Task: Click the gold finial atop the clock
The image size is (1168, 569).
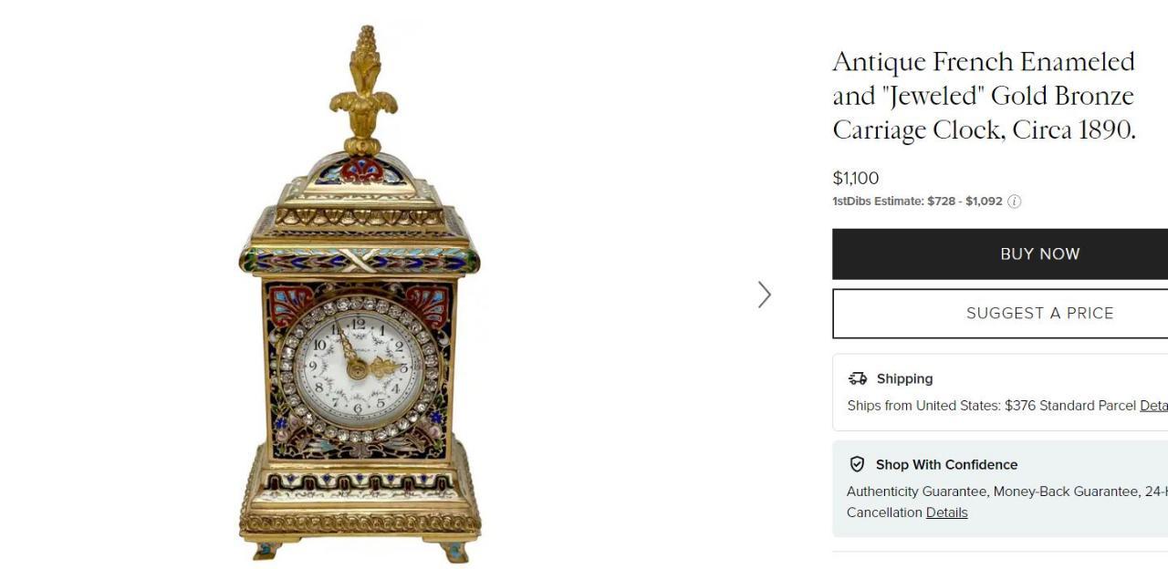Action: pyautogui.click(x=363, y=89)
